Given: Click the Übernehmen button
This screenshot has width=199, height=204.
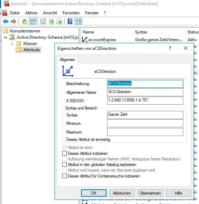Looking at the screenshot, I should (150, 193).
